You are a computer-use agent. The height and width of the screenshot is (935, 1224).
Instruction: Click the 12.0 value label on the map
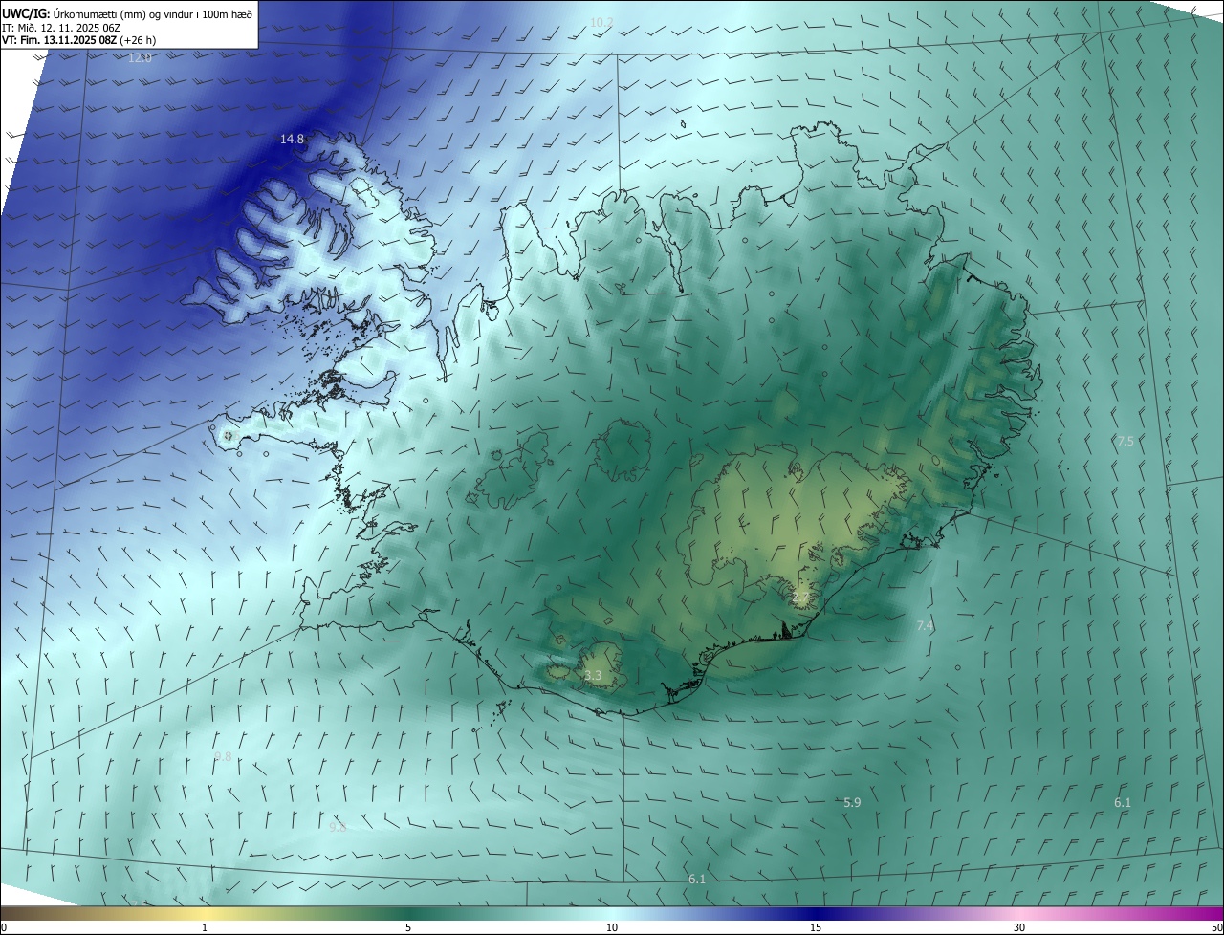[x=140, y=58]
